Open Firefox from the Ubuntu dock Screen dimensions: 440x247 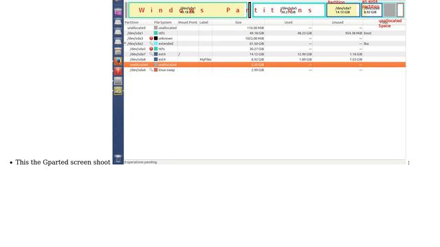tap(118, 61)
